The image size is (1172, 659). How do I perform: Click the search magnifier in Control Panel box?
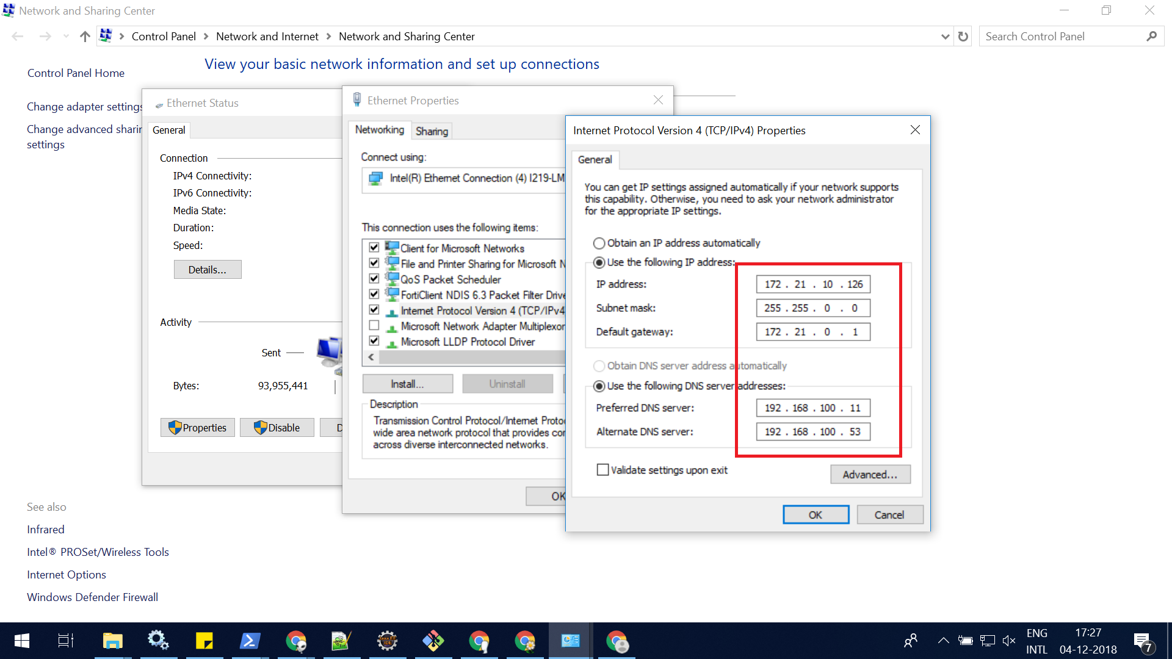(x=1151, y=37)
